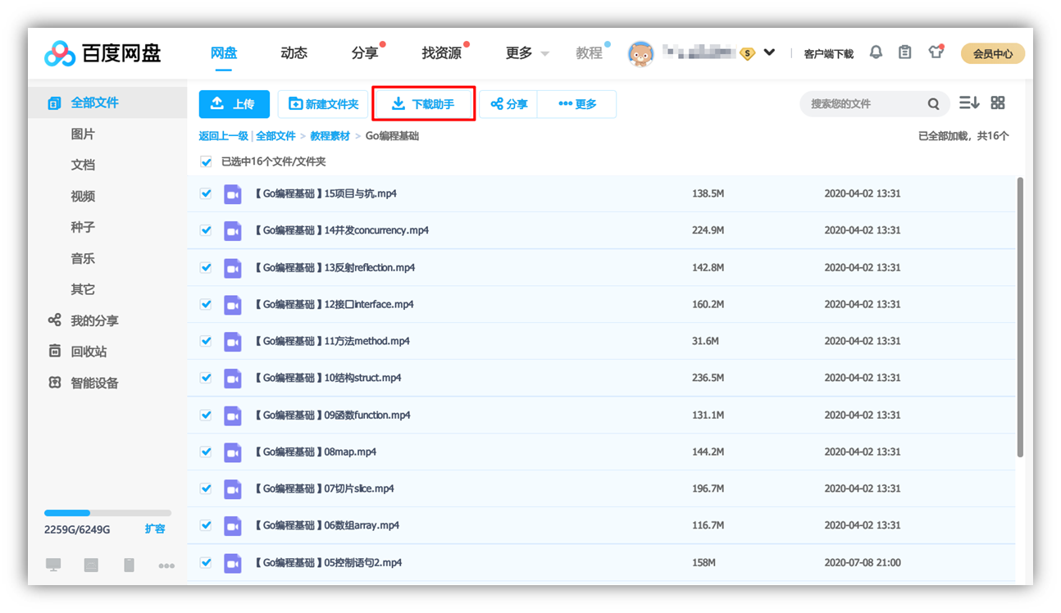Image resolution: width=1061 pixels, height=613 pixels.
Task: Uncheck the 15项目与坑.mp4 file checkbox
Action: point(206,194)
